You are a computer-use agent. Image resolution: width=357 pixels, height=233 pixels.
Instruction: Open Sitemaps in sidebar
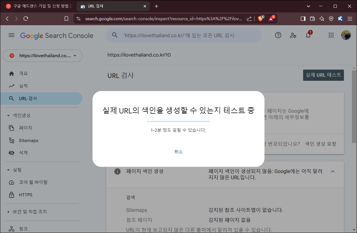41,140
